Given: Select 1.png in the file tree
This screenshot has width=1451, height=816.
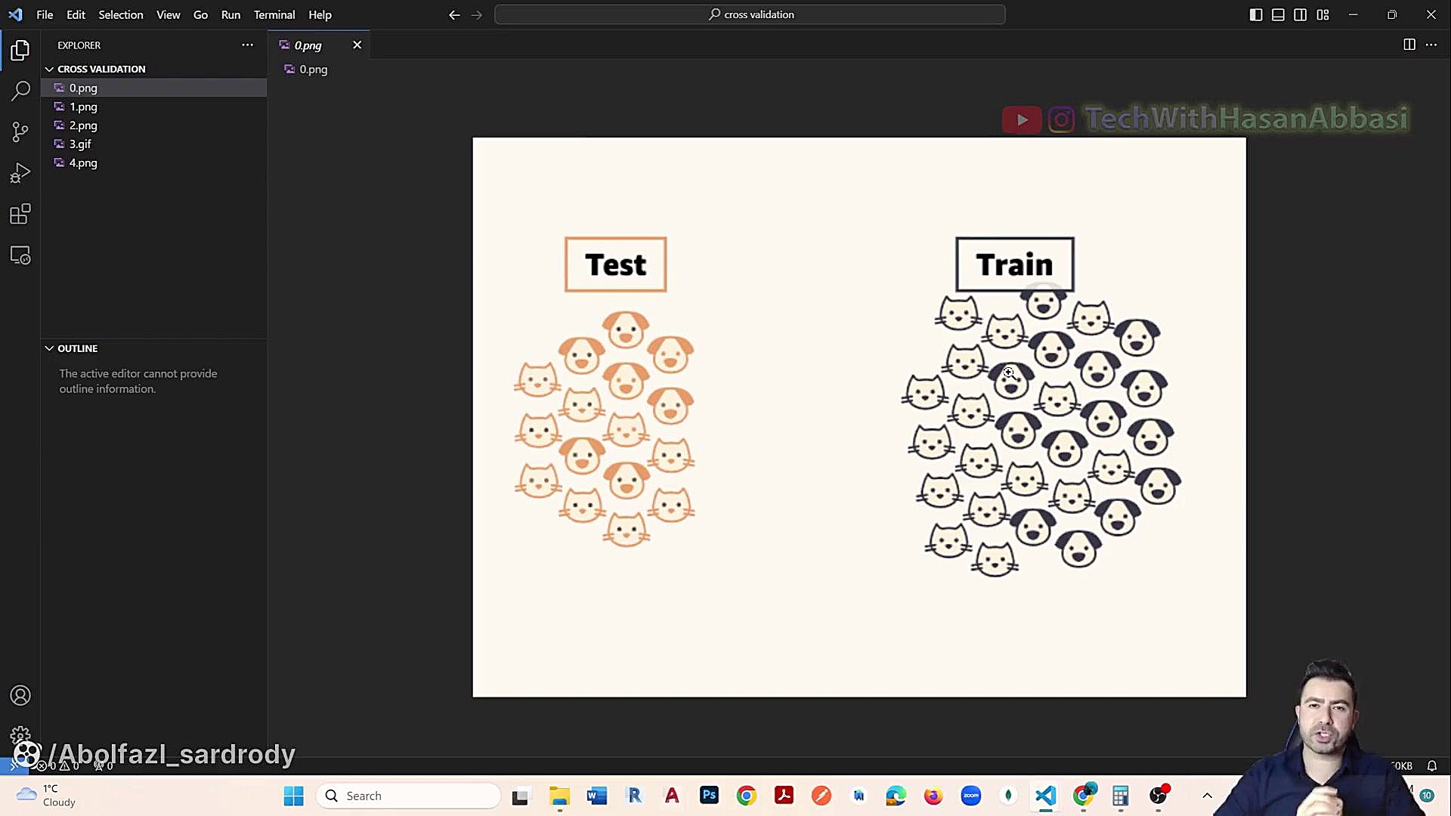Looking at the screenshot, I should pyautogui.click(x=153, y=107).
